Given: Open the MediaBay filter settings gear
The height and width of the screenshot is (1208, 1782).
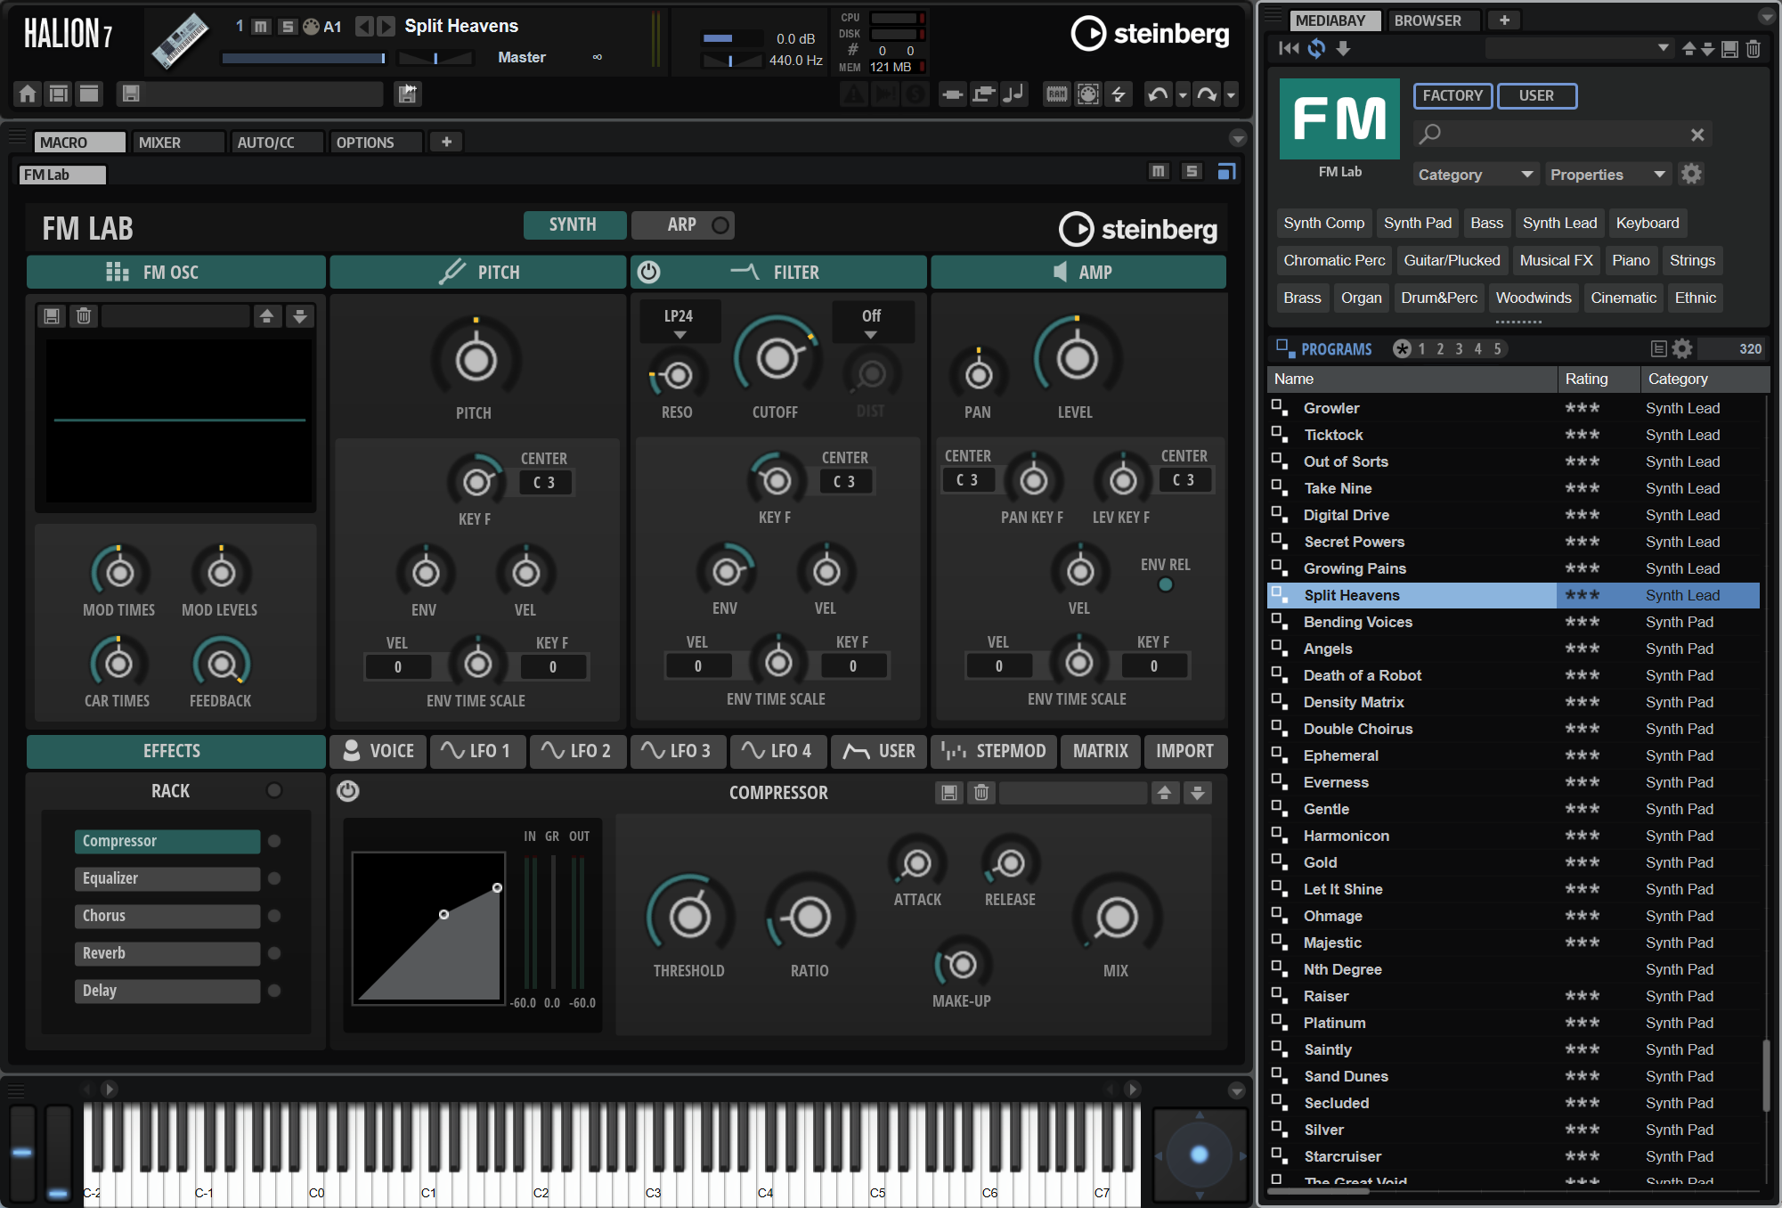Looking at the screenshot, I should [1691, 174].
